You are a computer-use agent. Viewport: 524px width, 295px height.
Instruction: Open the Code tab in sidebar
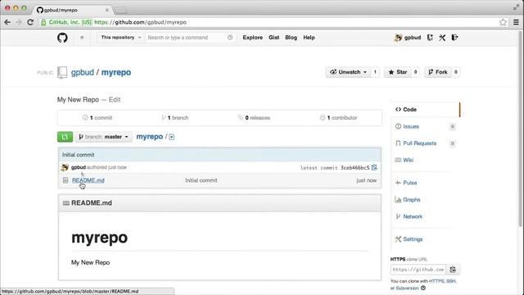[425, 109]
